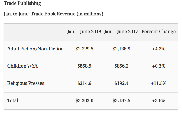Click the $2,138.9 Adult Fiction 2017 cell
This screenshot has height=114, width=182.
(121, 49)
